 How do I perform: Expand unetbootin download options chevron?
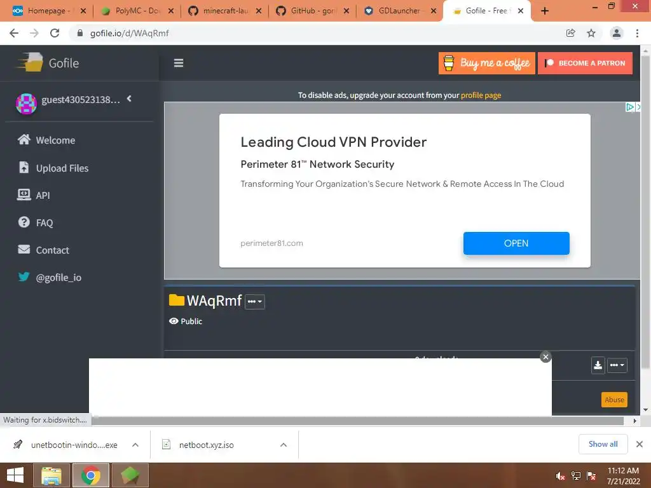(135, 445)
